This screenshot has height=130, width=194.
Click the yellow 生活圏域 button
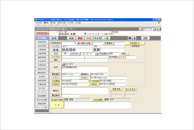[x=56, y=81]
